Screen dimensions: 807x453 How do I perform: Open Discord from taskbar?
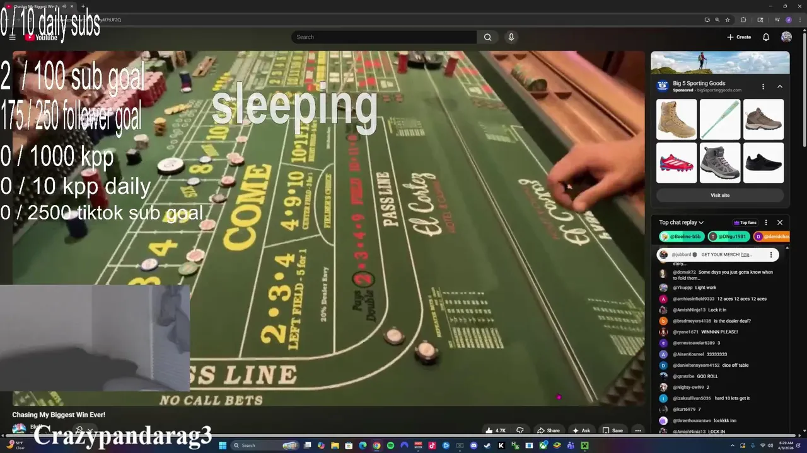473,445
